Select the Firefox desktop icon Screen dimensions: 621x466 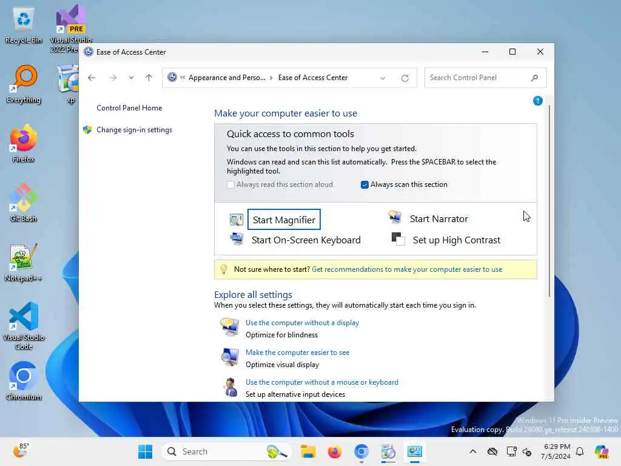(x=24, y=143)
